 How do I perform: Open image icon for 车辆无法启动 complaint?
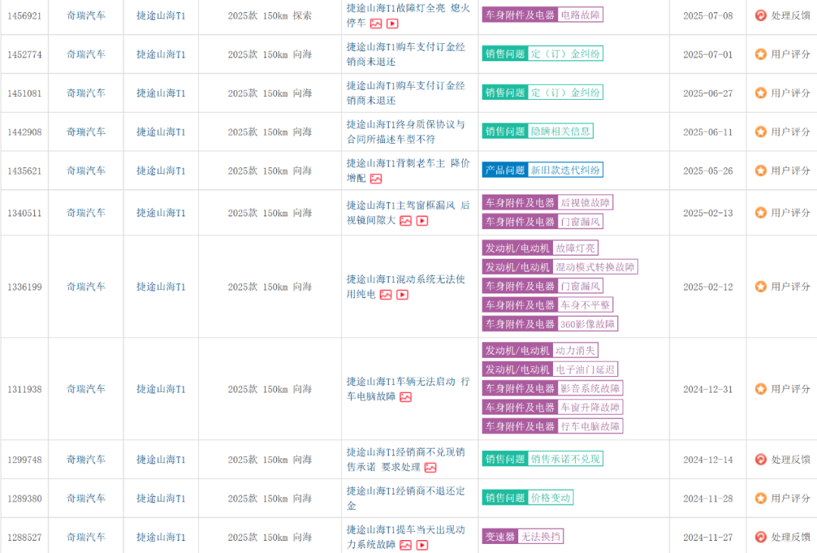[405, 397]
